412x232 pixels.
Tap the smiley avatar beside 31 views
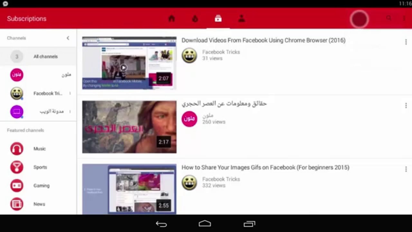(189, 55)
